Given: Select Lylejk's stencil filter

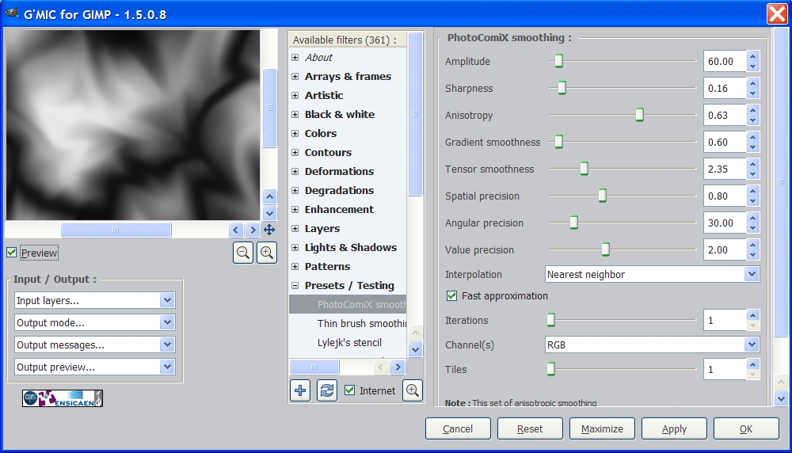Looking at the screenshot, I should (x=348, y=342).
